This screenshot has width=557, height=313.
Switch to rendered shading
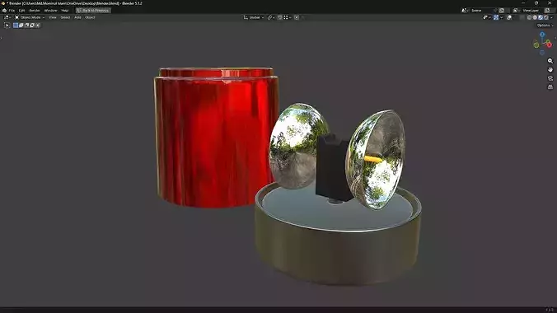pos(546,17)
